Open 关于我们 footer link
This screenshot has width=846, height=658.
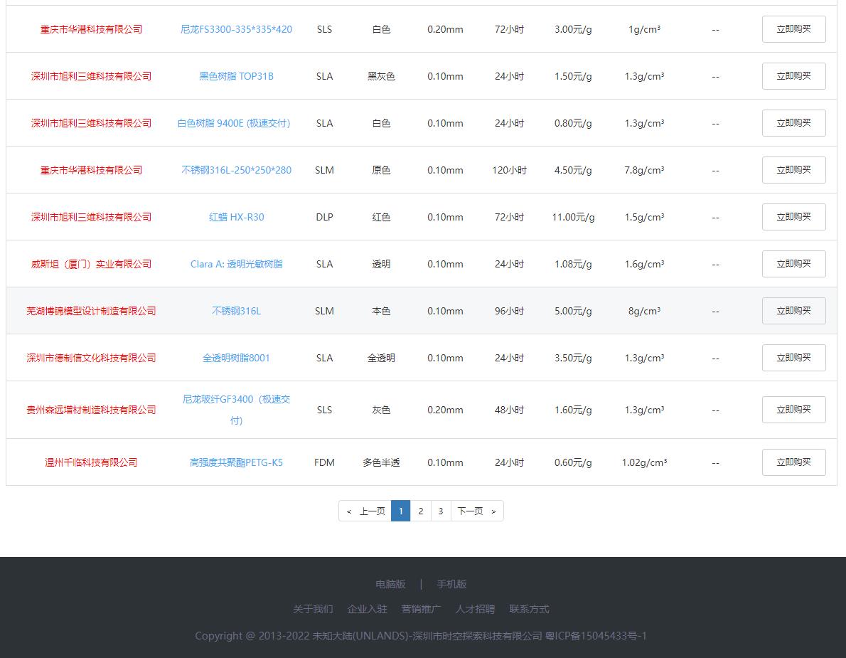pyautogui.click(x=313, y=609)
